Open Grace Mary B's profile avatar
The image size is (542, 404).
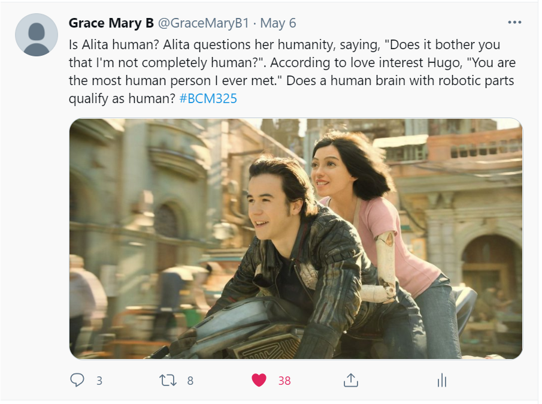click(x=37, y=35)
